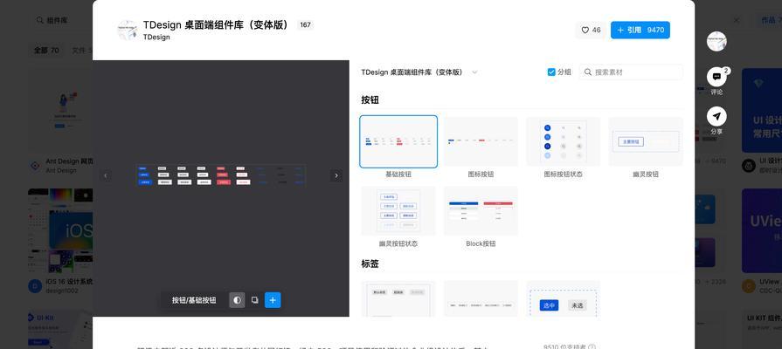Click the 分享 share icon
The image size is (782, 349).
(x=716, y=117)
